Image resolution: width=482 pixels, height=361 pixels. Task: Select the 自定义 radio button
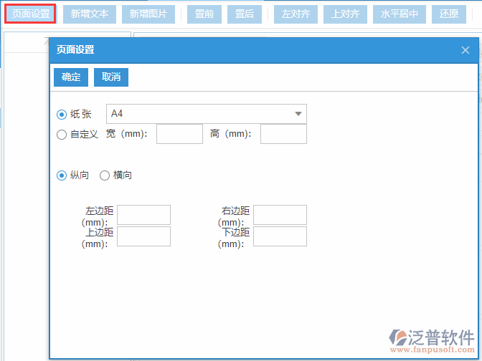(x=62, y=135)
